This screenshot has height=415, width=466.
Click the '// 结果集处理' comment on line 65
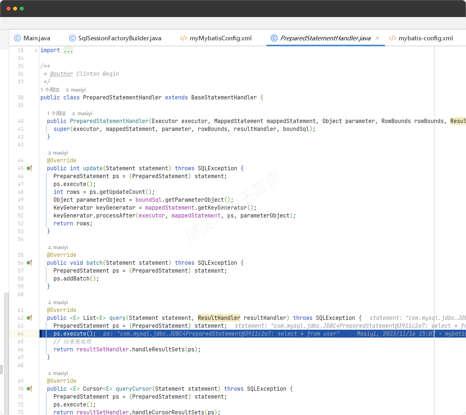[72, 342]
